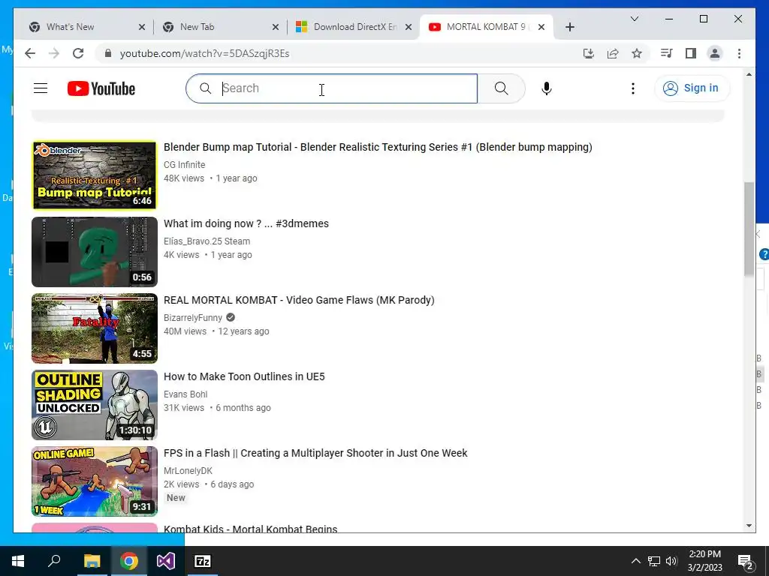Open a new browser tab
769x576 pixels.
point(569,27)
